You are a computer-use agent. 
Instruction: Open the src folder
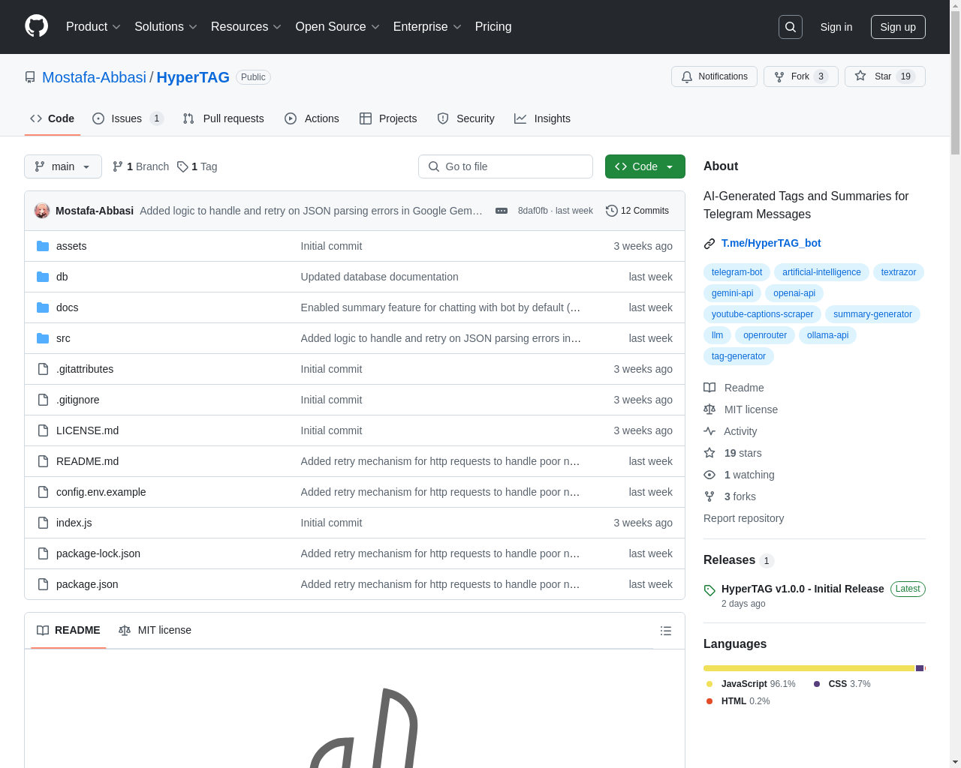pos(63,338)
